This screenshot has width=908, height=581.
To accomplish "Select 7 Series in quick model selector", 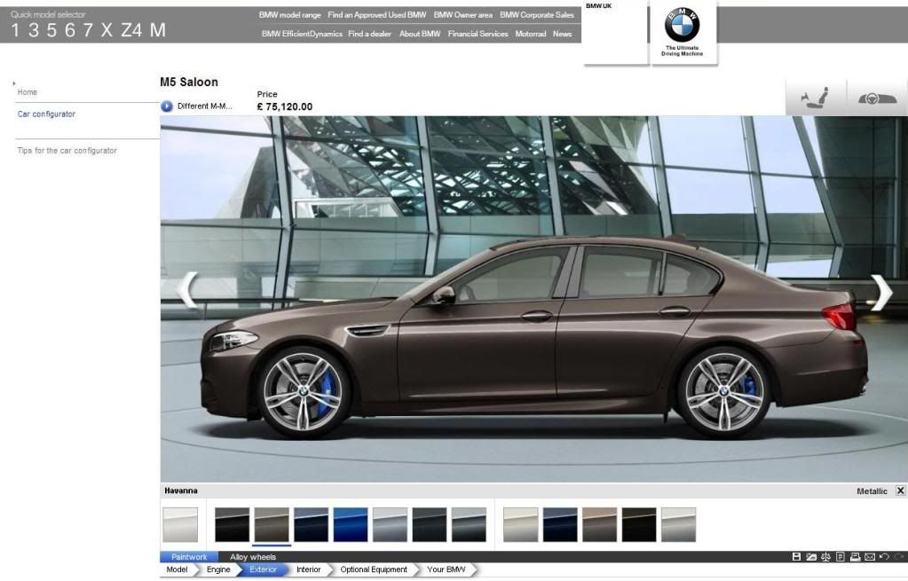I will [x=88, y=30].
